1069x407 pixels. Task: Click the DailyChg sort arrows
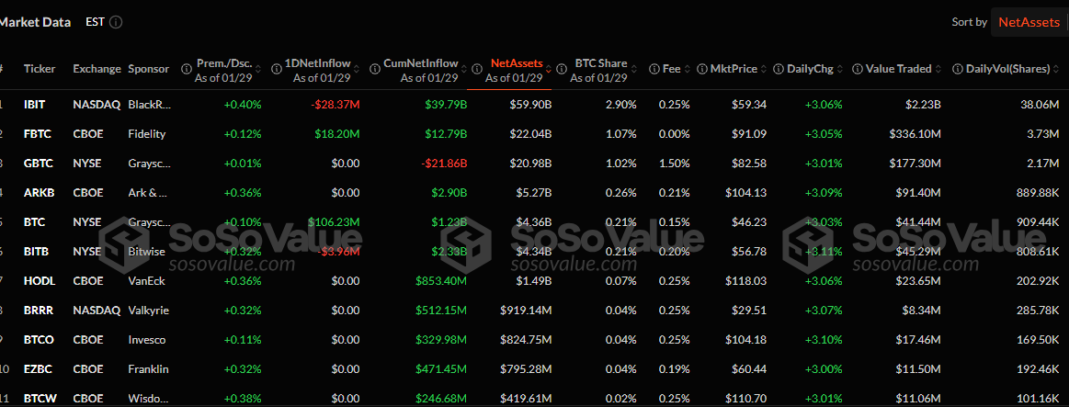coord(838,69)
